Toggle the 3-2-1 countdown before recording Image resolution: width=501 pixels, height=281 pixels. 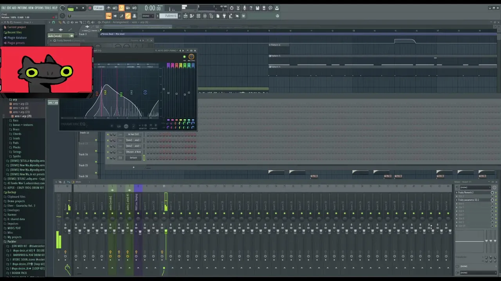coord(121,8)
